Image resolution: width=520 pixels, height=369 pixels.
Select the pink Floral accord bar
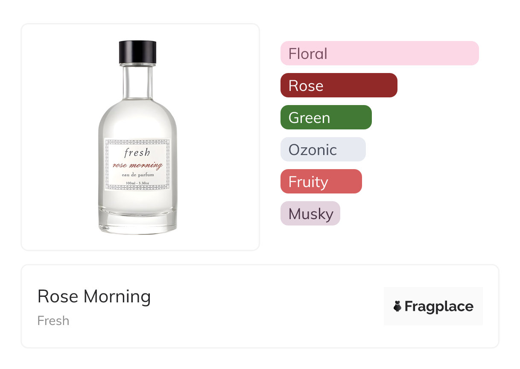379,53
